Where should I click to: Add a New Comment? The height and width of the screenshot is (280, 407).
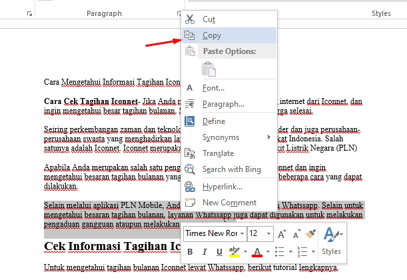click(229, 203)
